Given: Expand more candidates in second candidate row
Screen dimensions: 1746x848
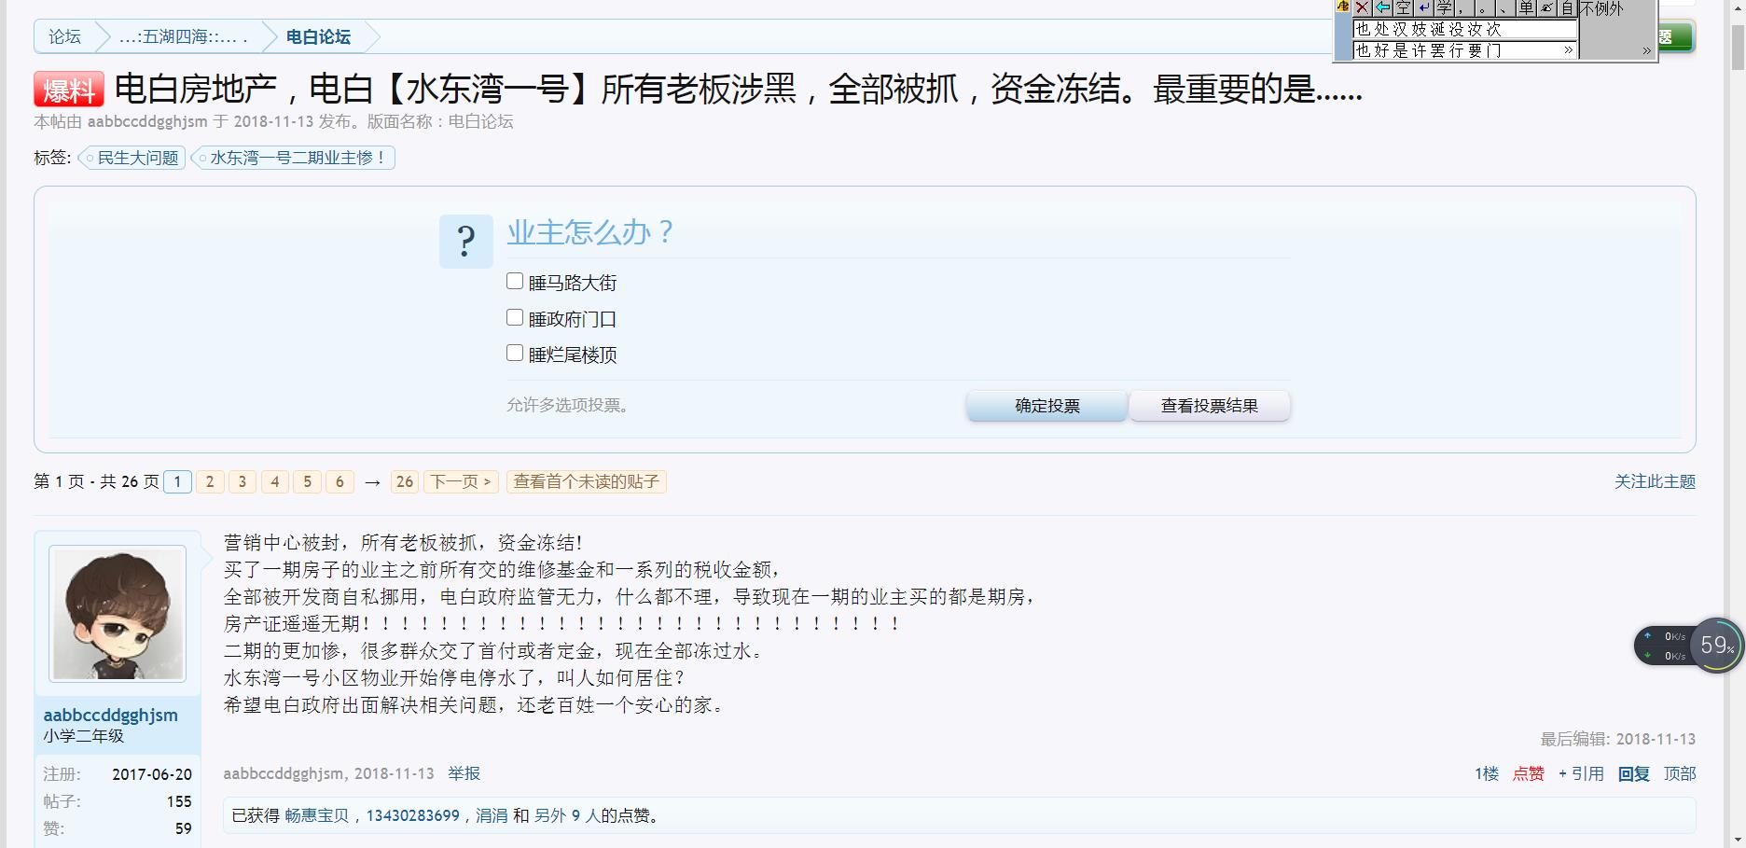Looking at the screenshot, I should tap(1568, 50).
